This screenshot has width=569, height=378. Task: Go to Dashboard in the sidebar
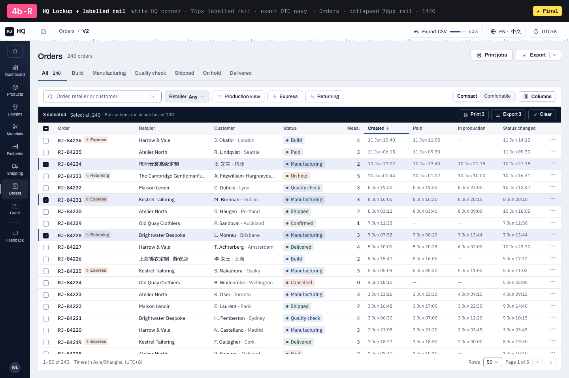[15, 70]
